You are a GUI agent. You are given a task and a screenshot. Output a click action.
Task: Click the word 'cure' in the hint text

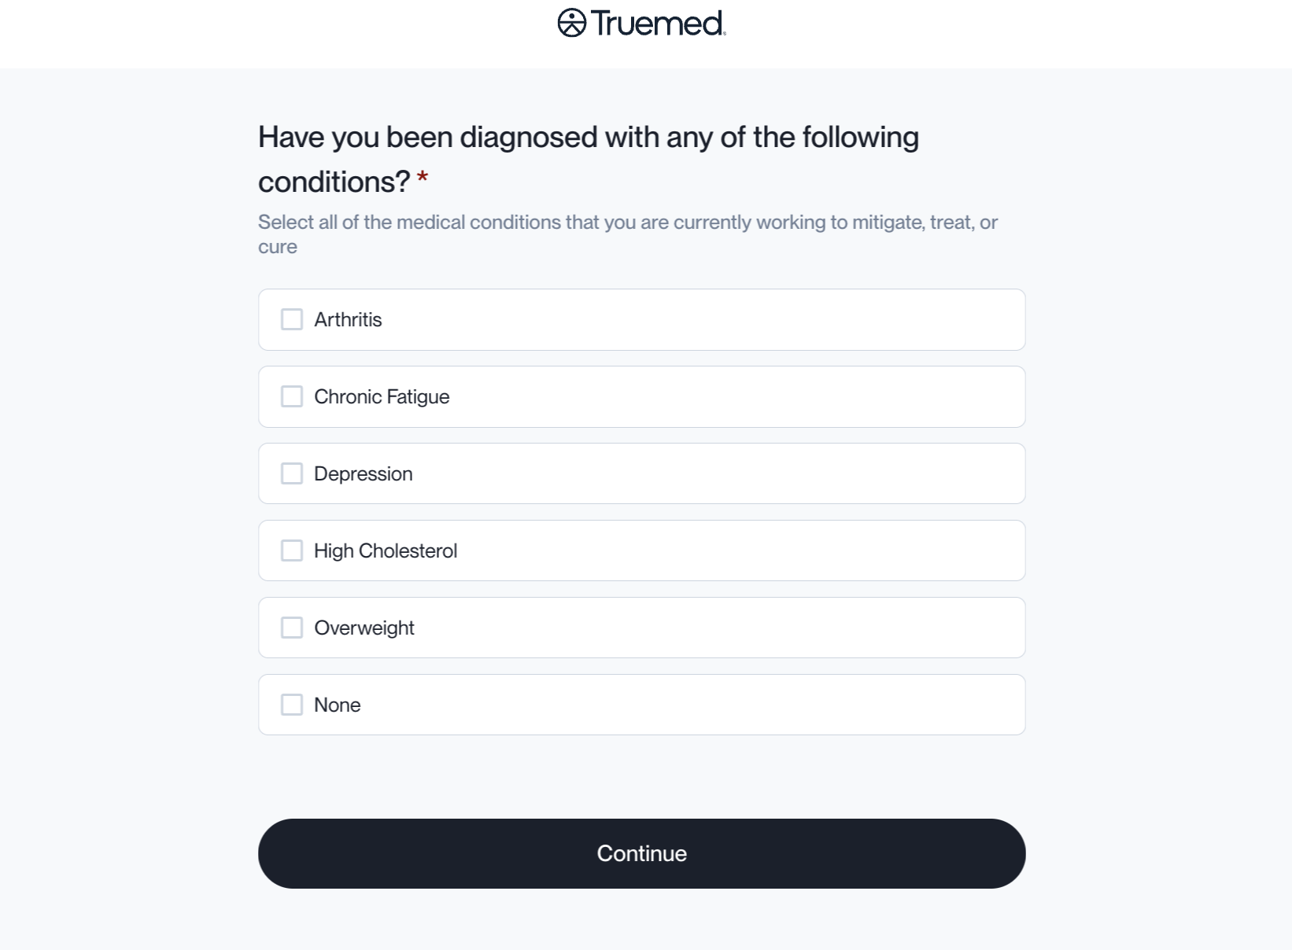[x=278, y=247]
